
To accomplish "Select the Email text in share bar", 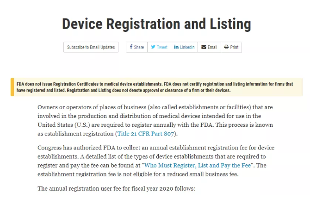I will [212, 47].
